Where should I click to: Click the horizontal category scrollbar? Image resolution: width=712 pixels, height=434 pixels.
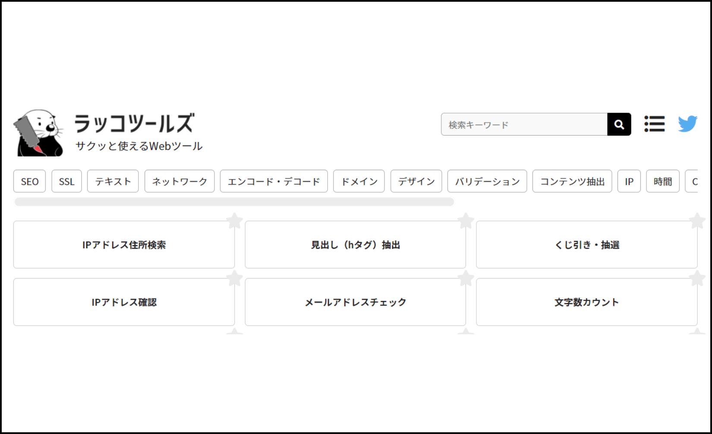coord(234,202)
